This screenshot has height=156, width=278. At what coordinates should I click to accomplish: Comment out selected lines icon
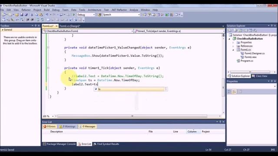pyautogui.click(x=38, y=20)
